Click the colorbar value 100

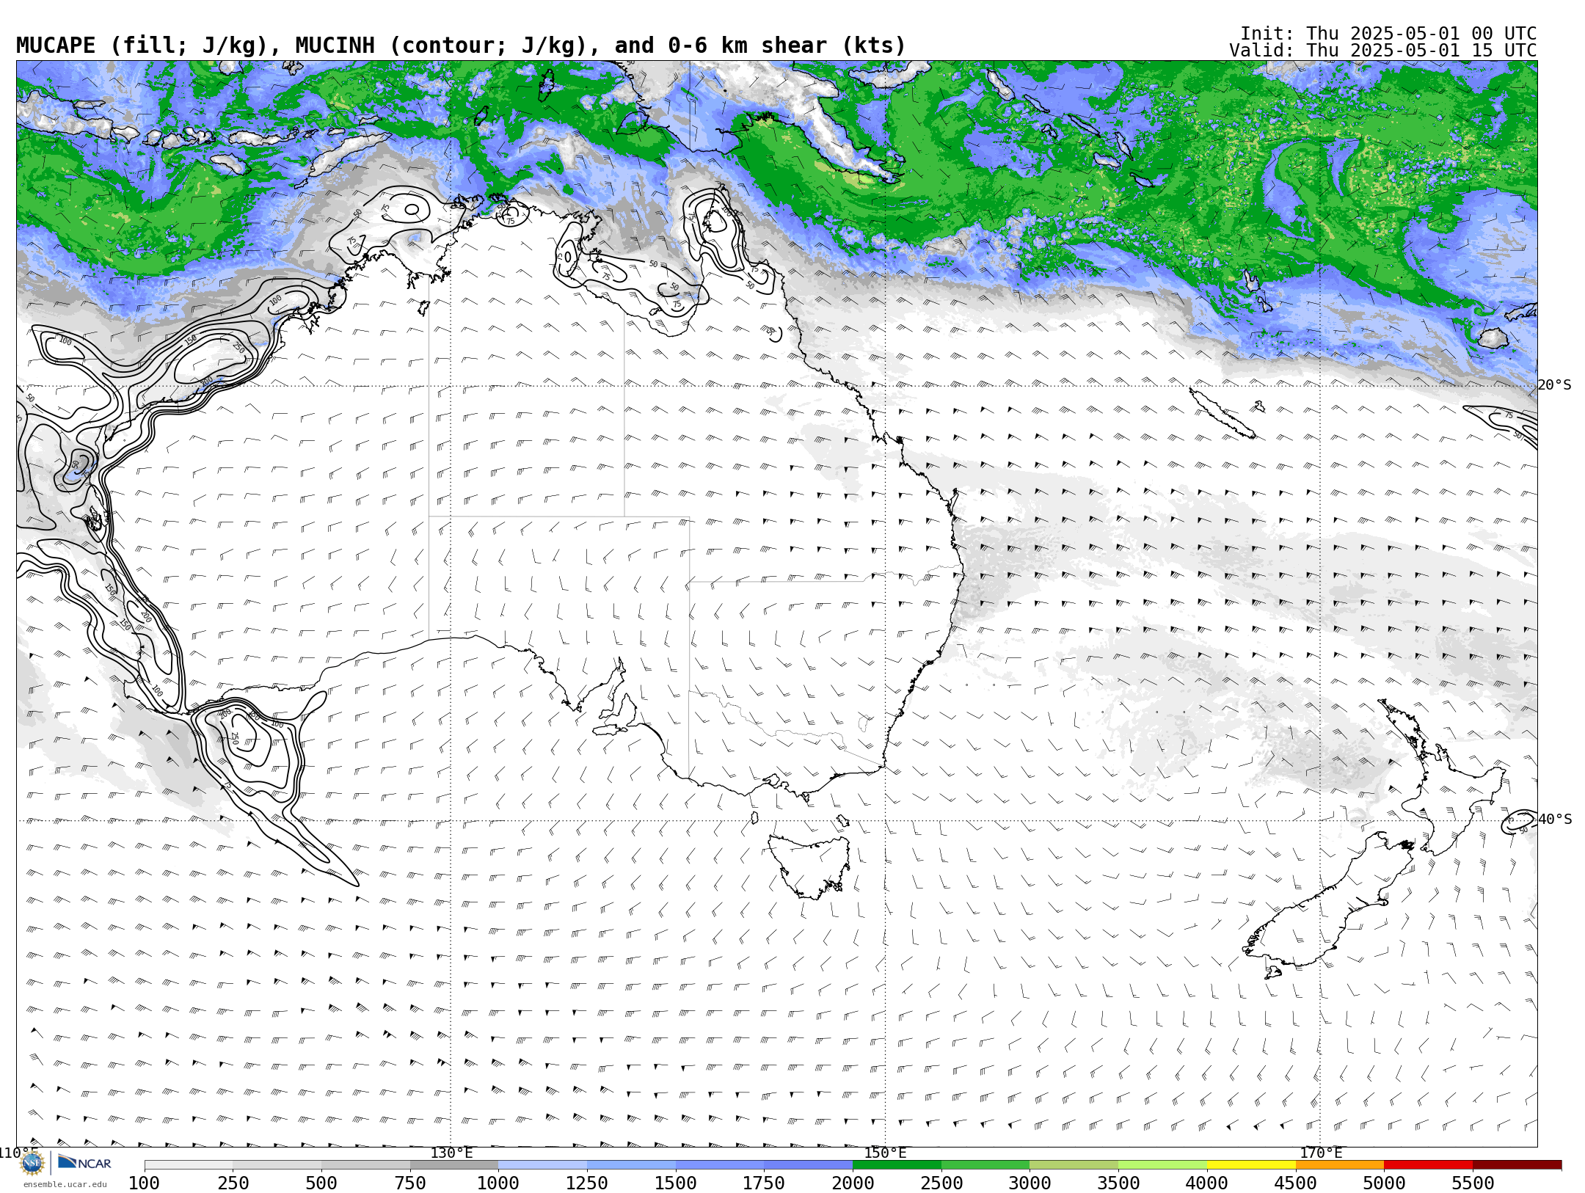pos(145,1183)
